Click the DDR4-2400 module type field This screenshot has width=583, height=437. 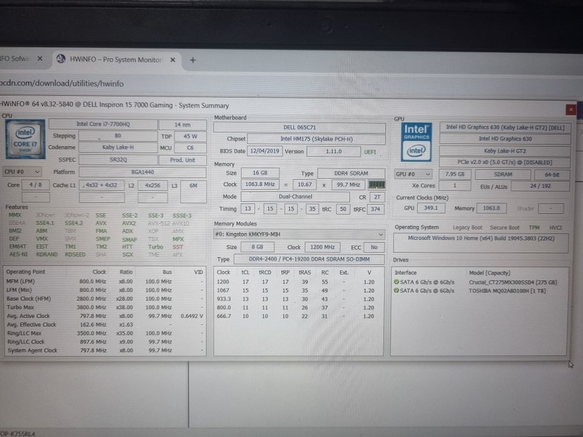point(309,259)
